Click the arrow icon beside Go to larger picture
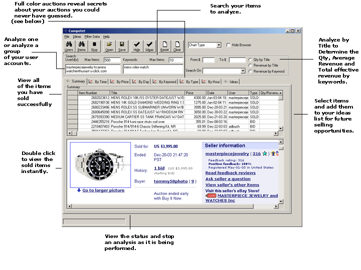Image resolution: width=361 pixels, height=270 pixels. click(79, 190)
